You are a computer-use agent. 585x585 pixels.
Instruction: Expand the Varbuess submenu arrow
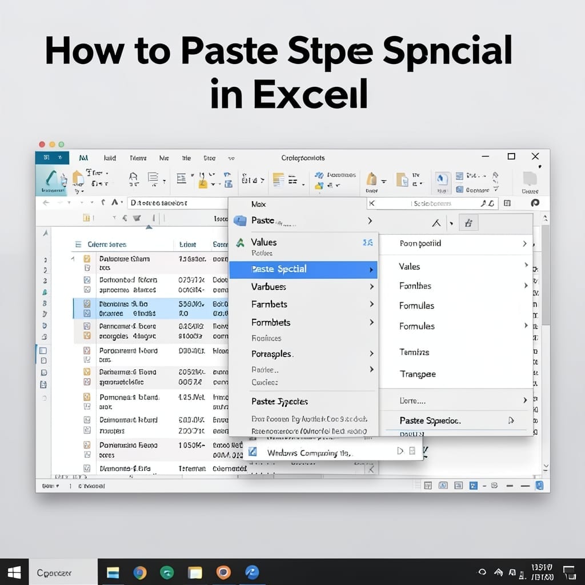pyautogui.click(x=371, y=287)
